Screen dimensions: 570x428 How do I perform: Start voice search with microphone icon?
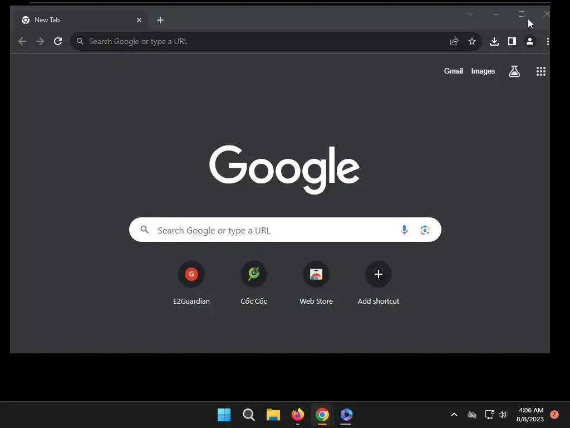(x=404, y=230)
